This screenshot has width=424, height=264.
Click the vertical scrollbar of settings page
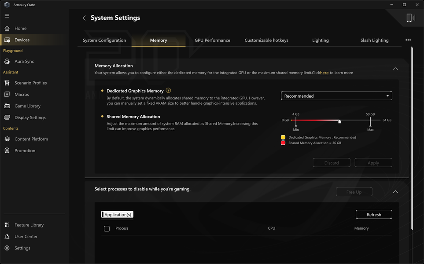point(412,138)
